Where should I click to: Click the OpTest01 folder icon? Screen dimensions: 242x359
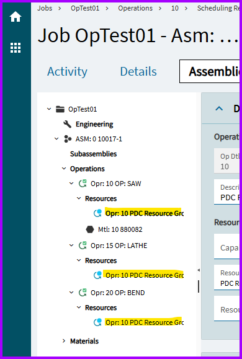point(60,109)
